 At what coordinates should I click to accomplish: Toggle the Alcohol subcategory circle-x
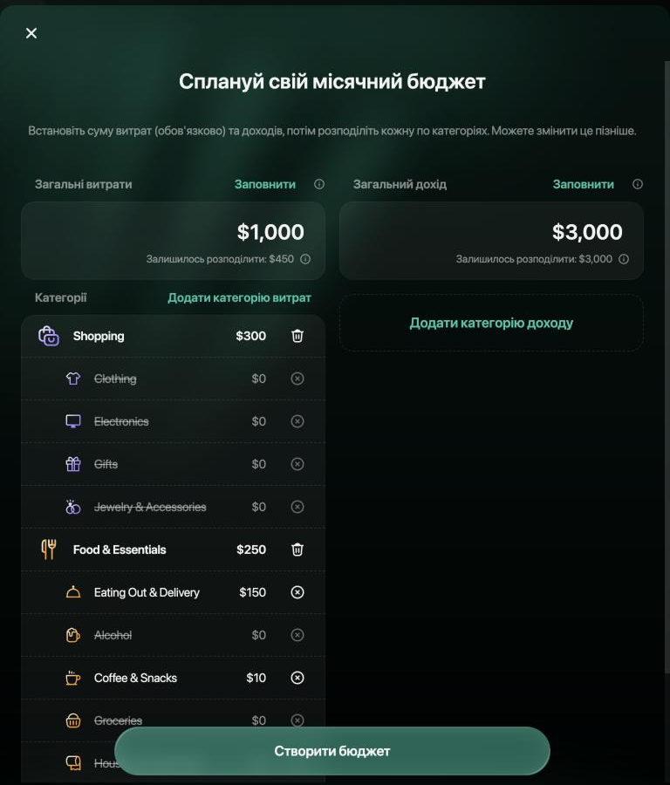point(297,635)
